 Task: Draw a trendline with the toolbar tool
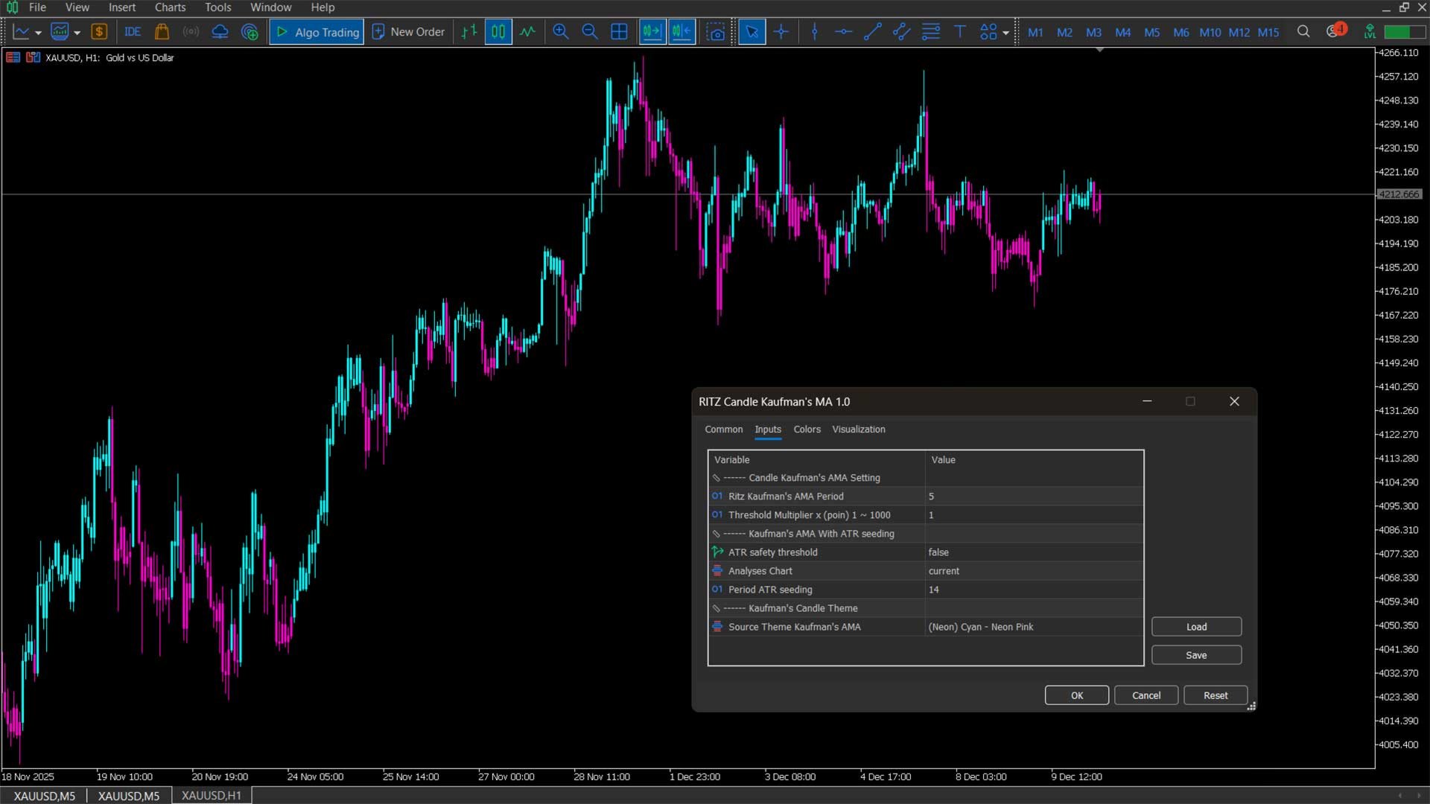click(x=872, y=32)
